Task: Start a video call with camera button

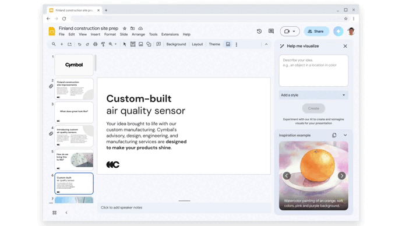Action: pos(287,31)
